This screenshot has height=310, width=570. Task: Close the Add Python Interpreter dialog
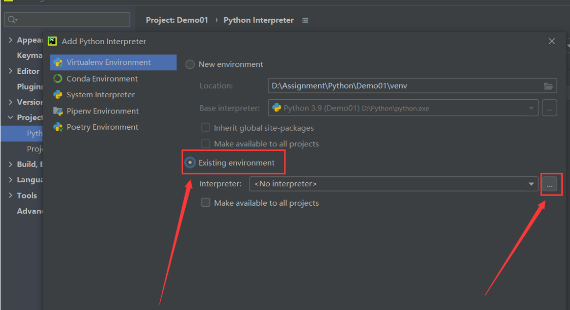(x=552, y=41)
